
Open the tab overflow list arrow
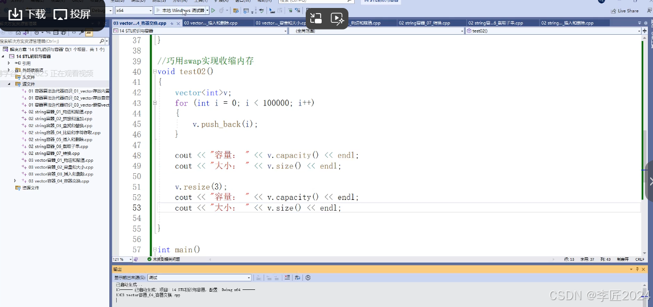(640, 23)
